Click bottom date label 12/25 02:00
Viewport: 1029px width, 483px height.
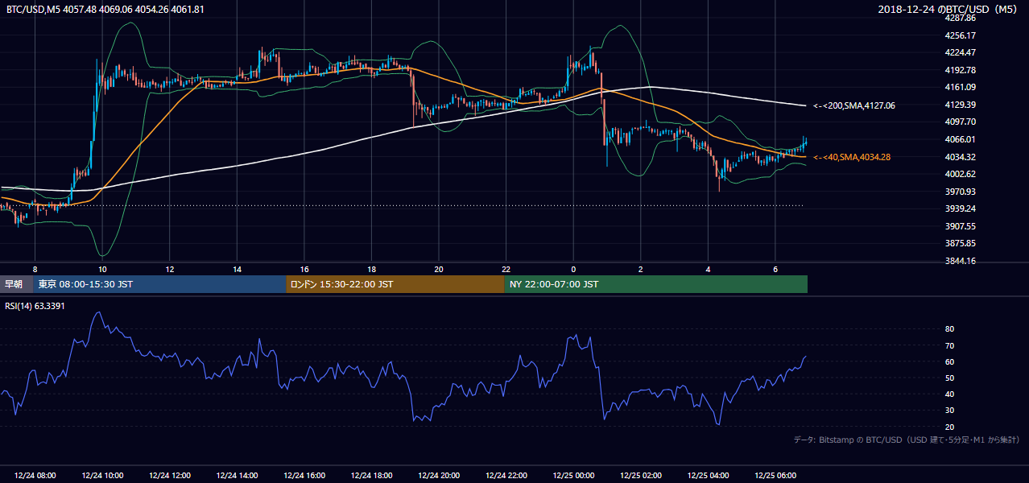pyautogui.click(x=641, y=476)
